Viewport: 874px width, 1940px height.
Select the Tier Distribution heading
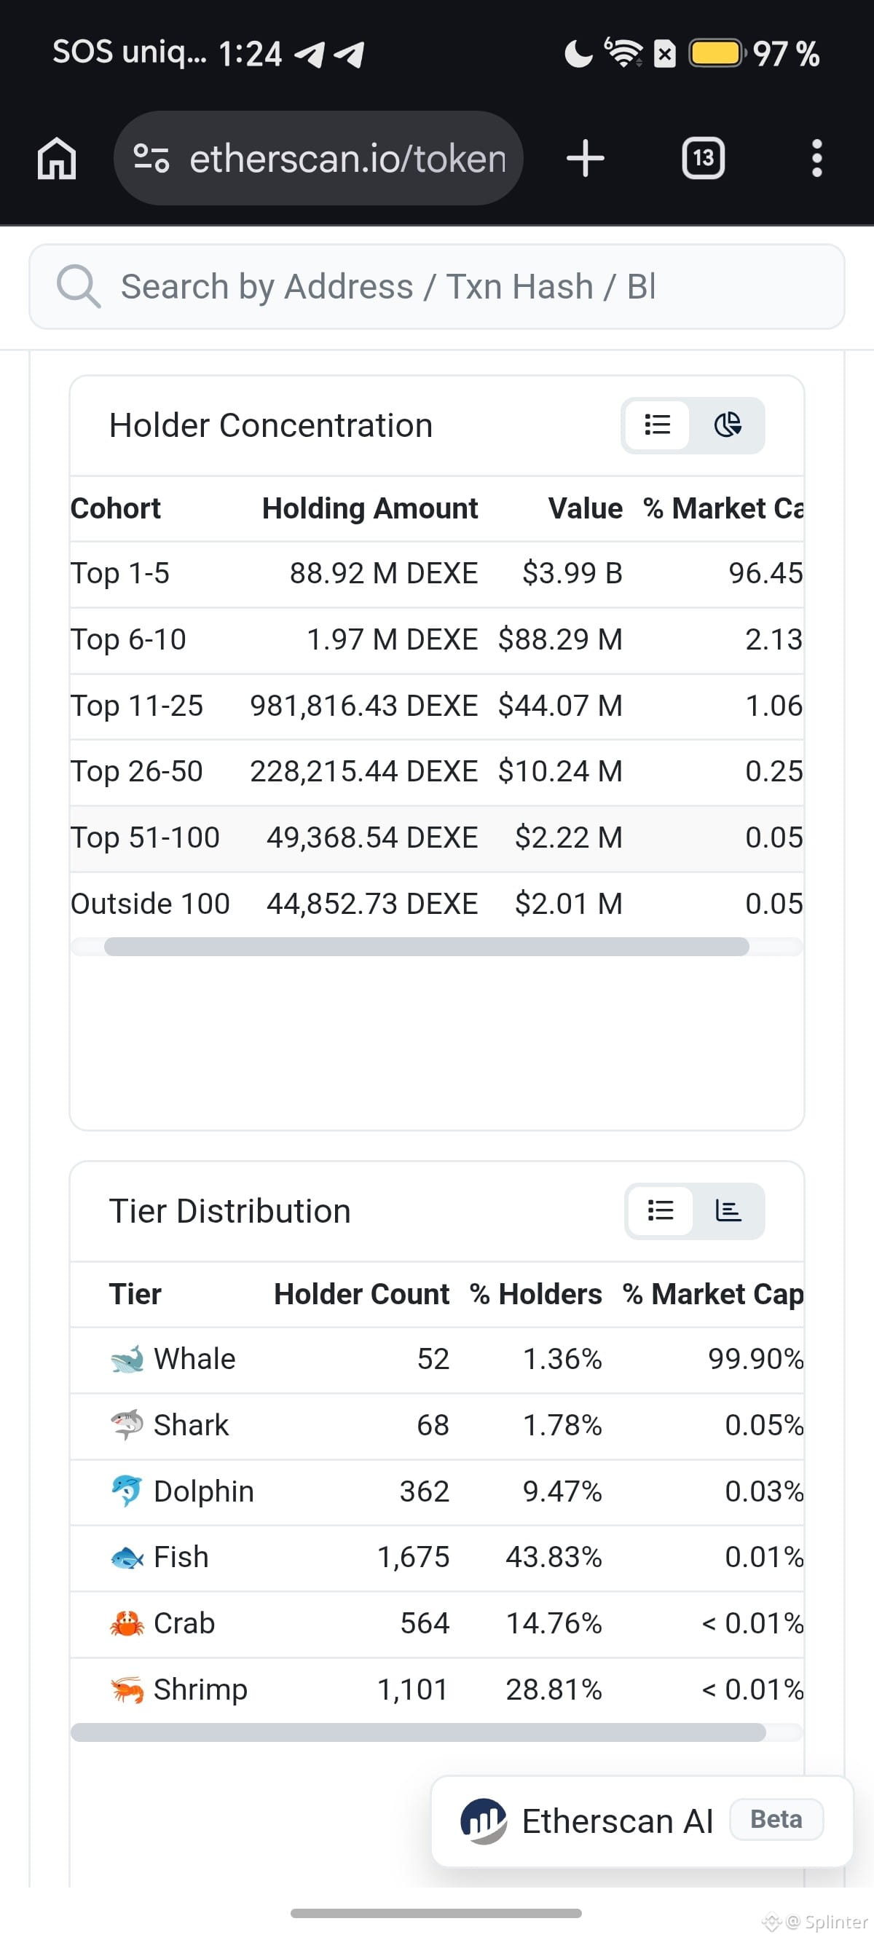pos(230,1211)
